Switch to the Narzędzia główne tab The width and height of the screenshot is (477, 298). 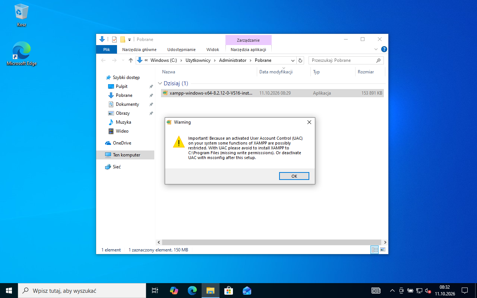[x=139, y=50]
